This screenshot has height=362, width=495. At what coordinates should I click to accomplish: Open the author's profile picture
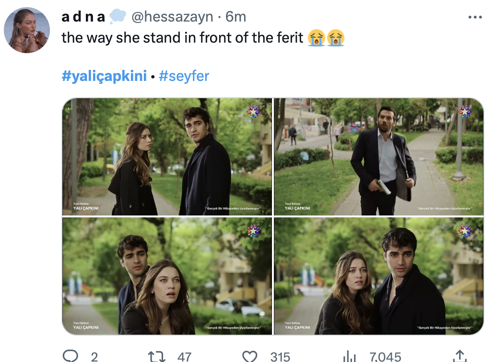(26, 30)
